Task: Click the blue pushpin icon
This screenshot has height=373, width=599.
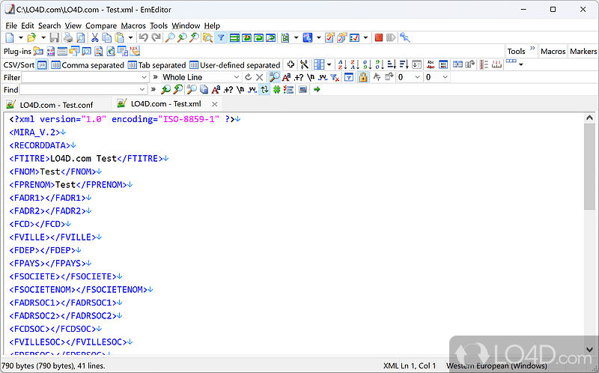Action: point(404,37)
